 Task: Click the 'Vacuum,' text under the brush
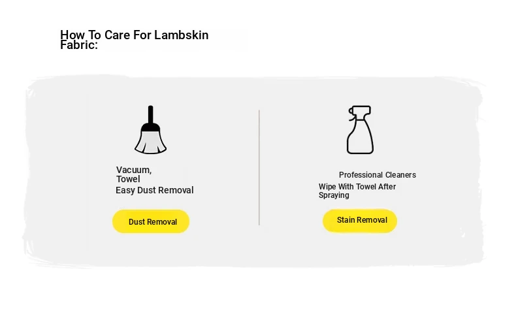(x=134, y=170)
